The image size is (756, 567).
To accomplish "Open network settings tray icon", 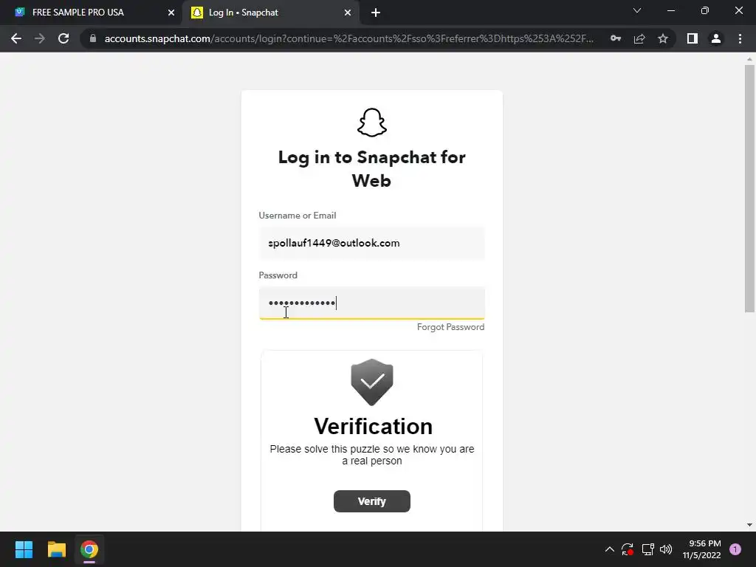I will coord(647,549).
